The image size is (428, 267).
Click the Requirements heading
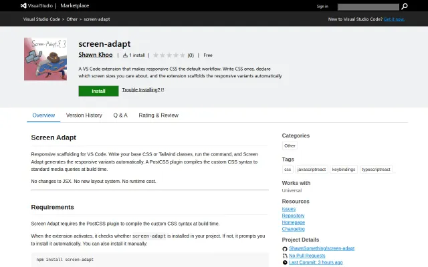[x=52, y=208]
